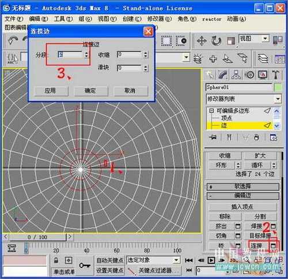288x279 pixels.
Task: Select the rectangular selection region tool
Action: (x=166, y=41)
